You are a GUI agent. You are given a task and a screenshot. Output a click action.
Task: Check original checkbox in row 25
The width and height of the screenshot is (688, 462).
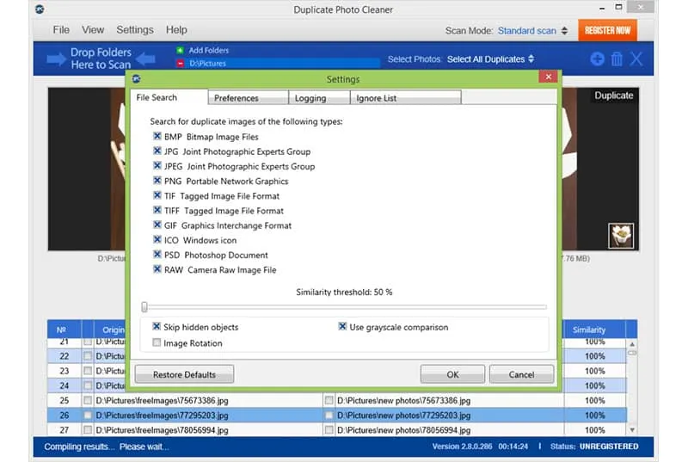88,400
